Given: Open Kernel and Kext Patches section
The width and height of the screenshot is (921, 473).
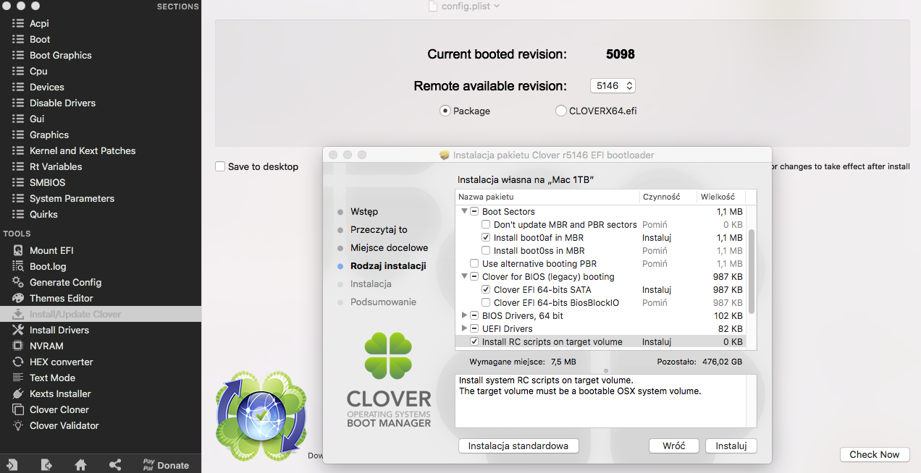Looking at the screenshot, I should [83, 150].
